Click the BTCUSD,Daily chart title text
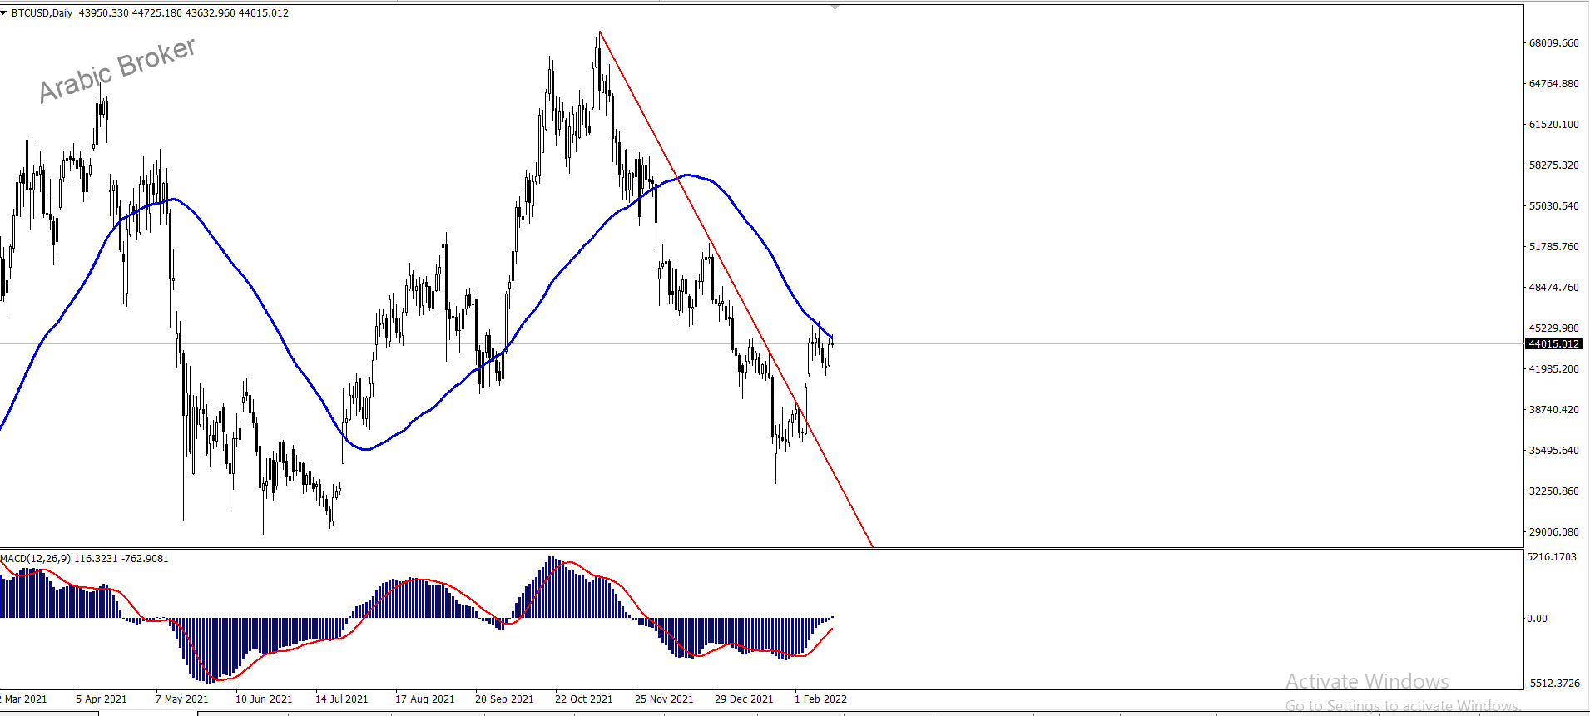This screenshot has width=1590, height=716. pyautogui.click(x=42, y=13)
